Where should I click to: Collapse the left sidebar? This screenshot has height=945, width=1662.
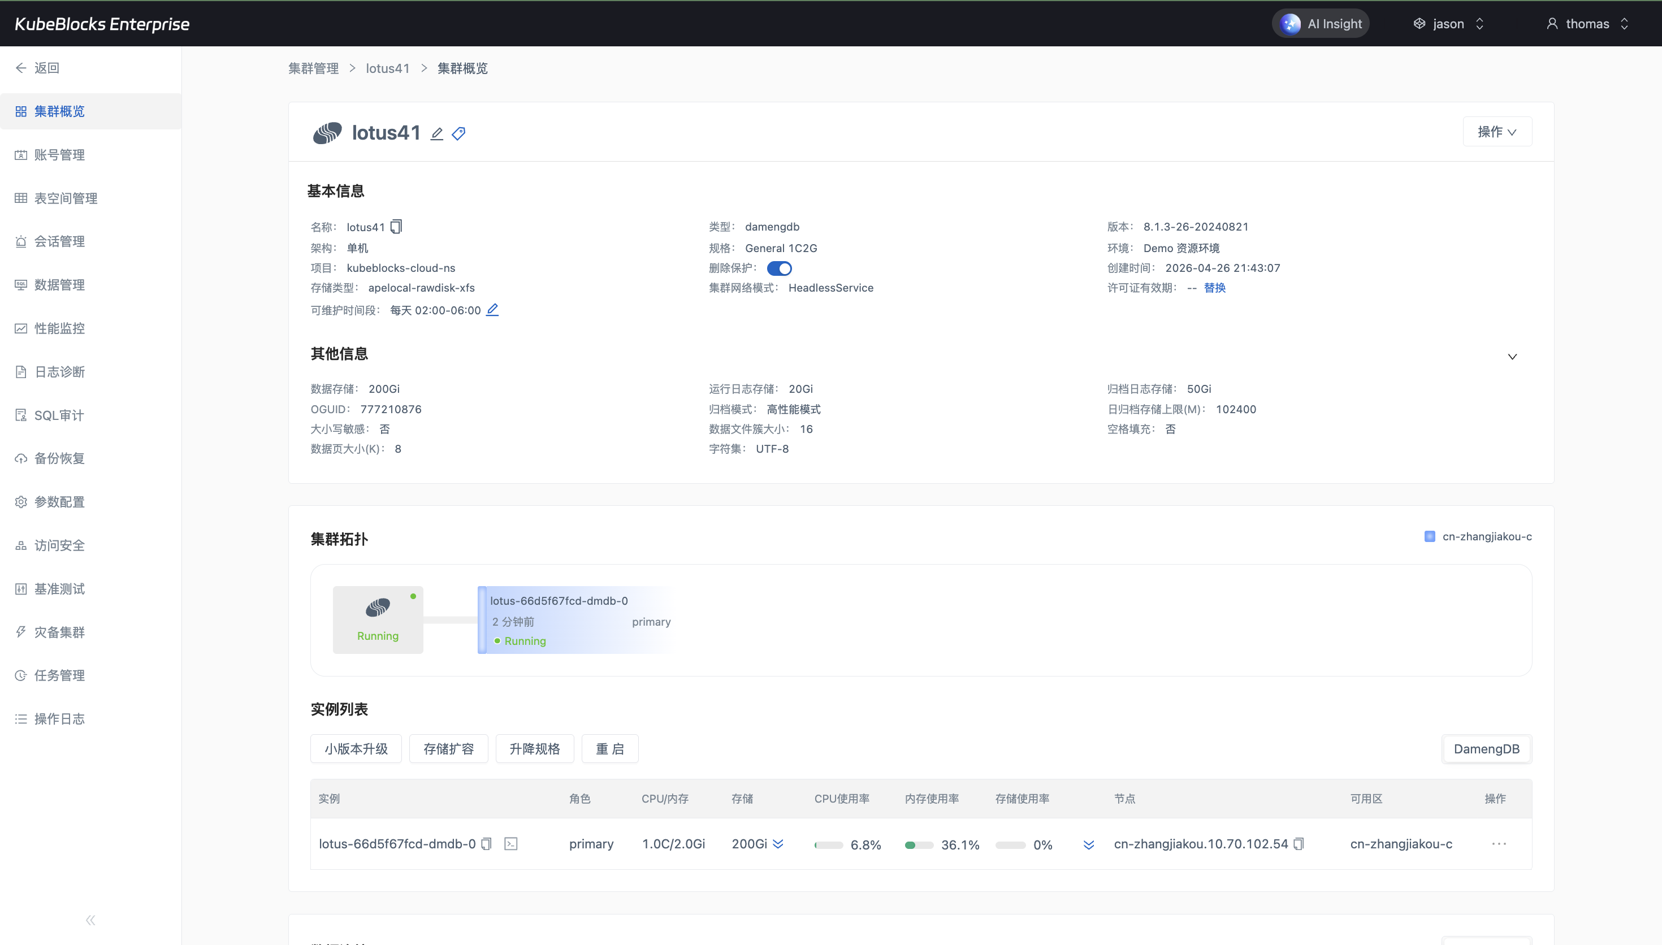(x=90, y=920)
